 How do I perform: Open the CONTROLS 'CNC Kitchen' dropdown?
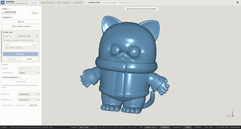88,128
